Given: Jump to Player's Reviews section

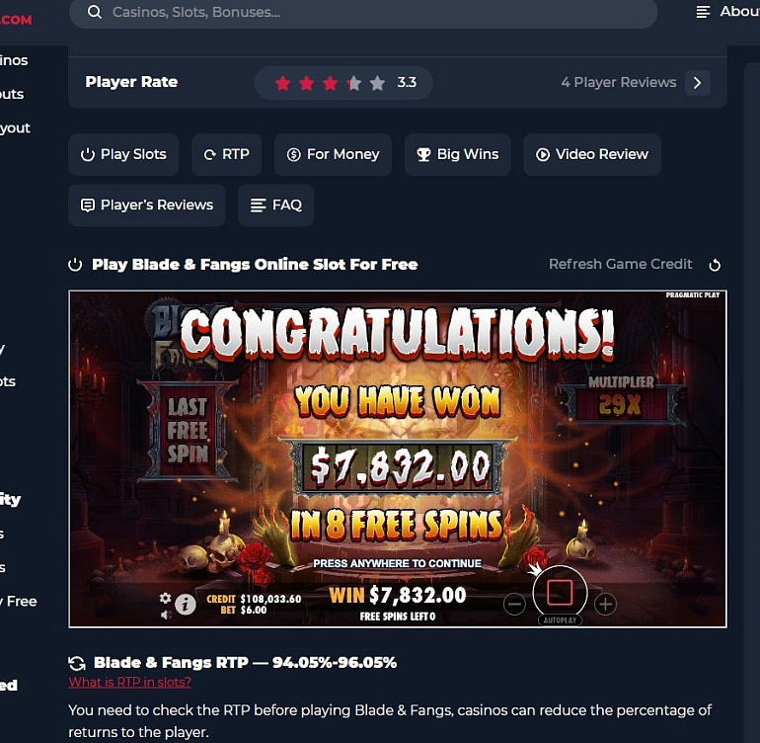Looking at the screenshot, I should (147, 206).
